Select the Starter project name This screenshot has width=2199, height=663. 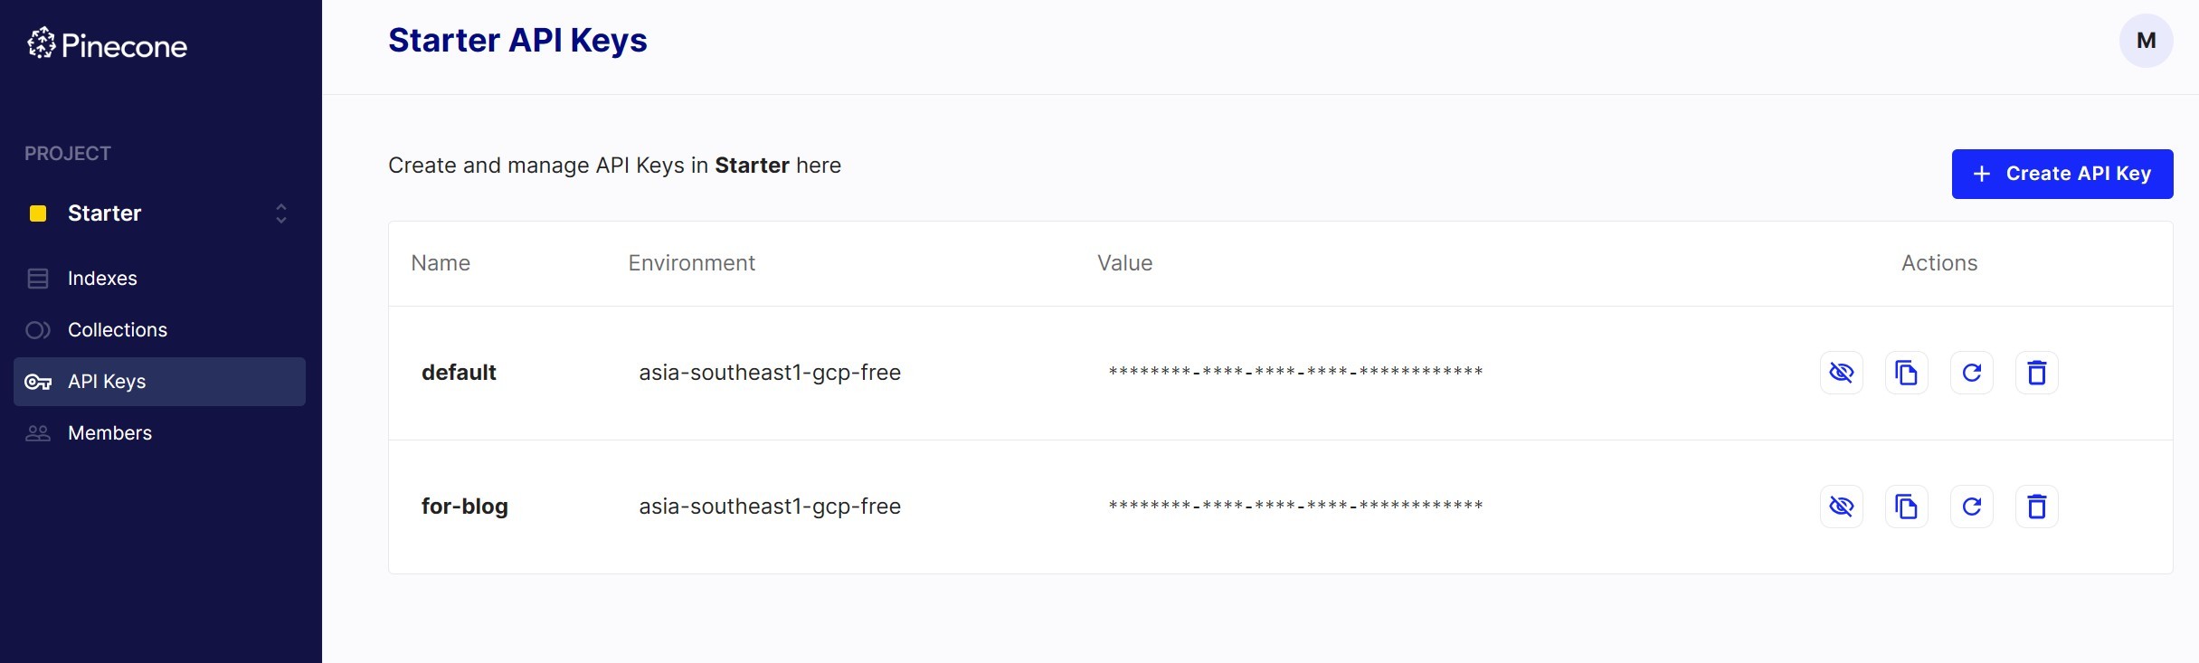pos(105,213)
